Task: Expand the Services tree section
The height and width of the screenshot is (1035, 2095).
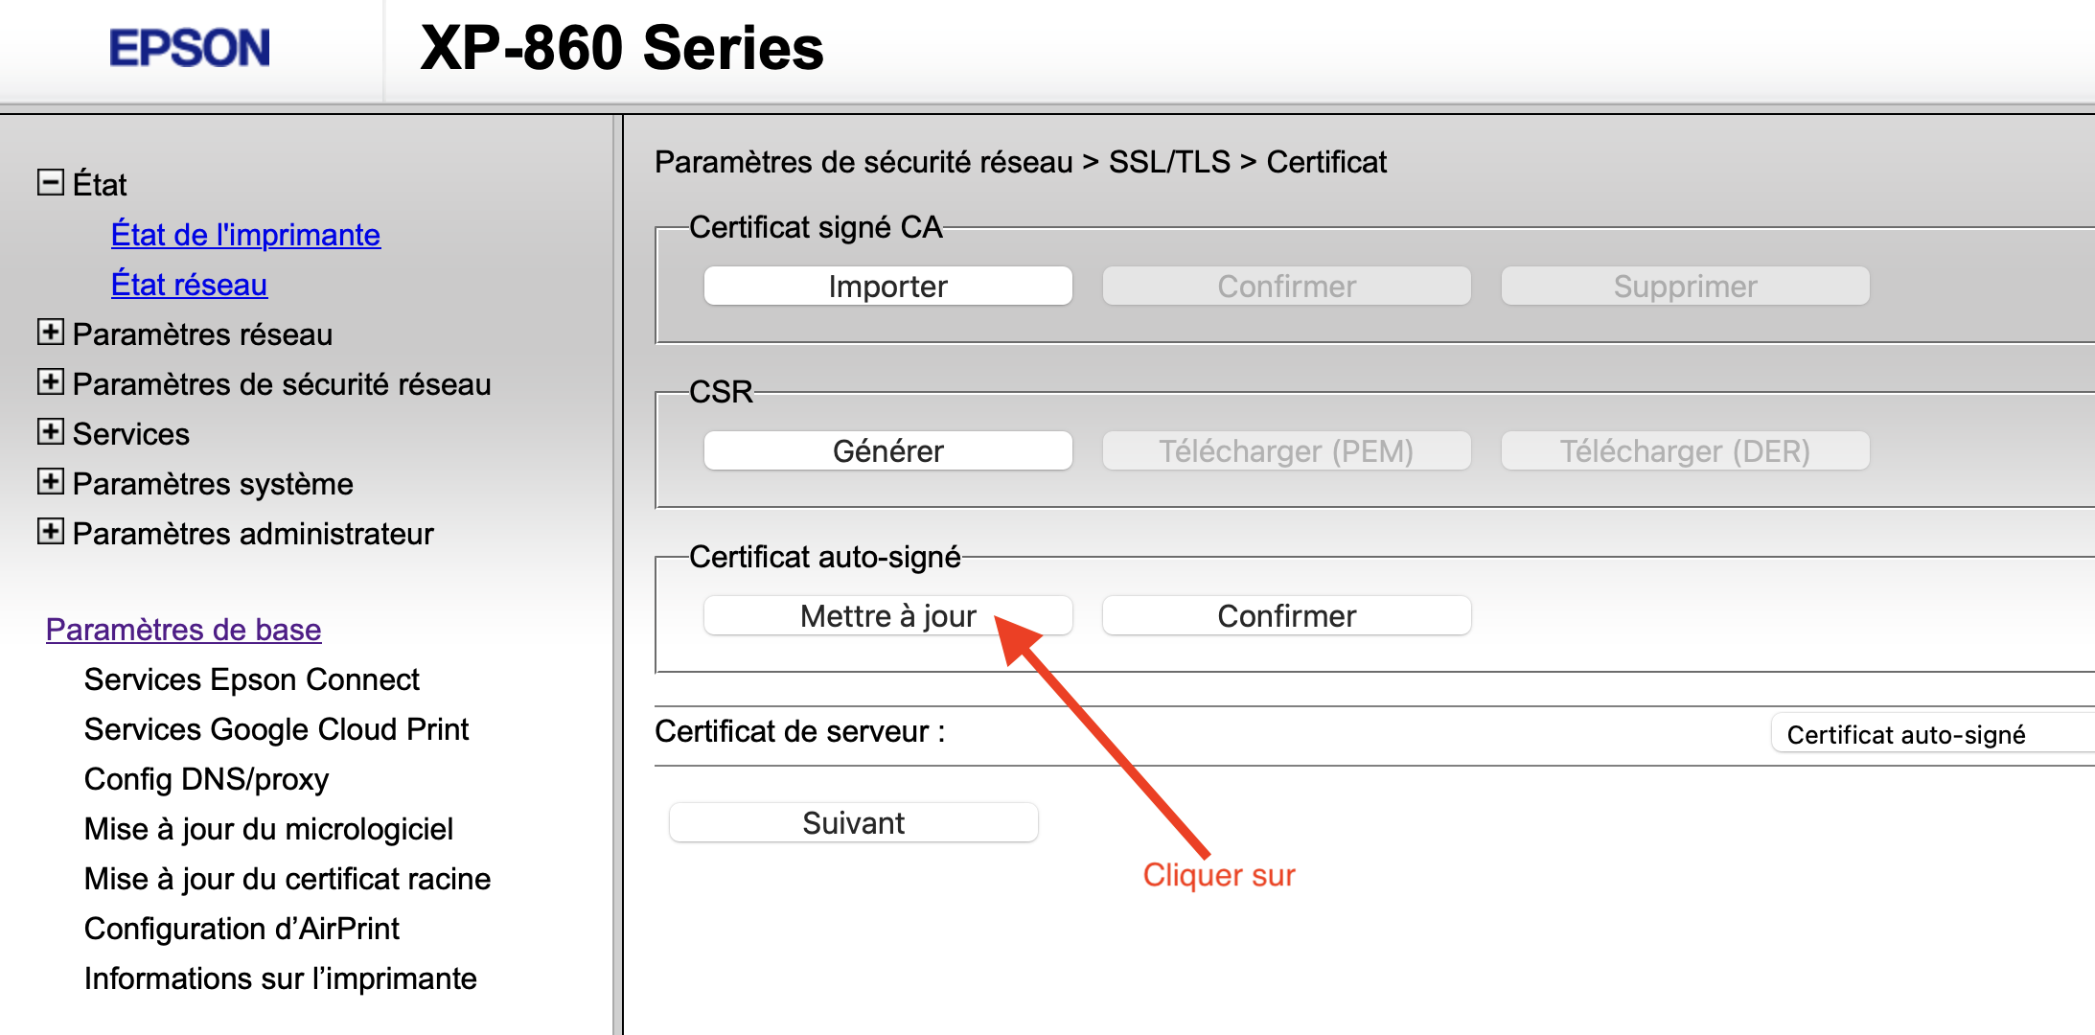Action: click(51, 432)
